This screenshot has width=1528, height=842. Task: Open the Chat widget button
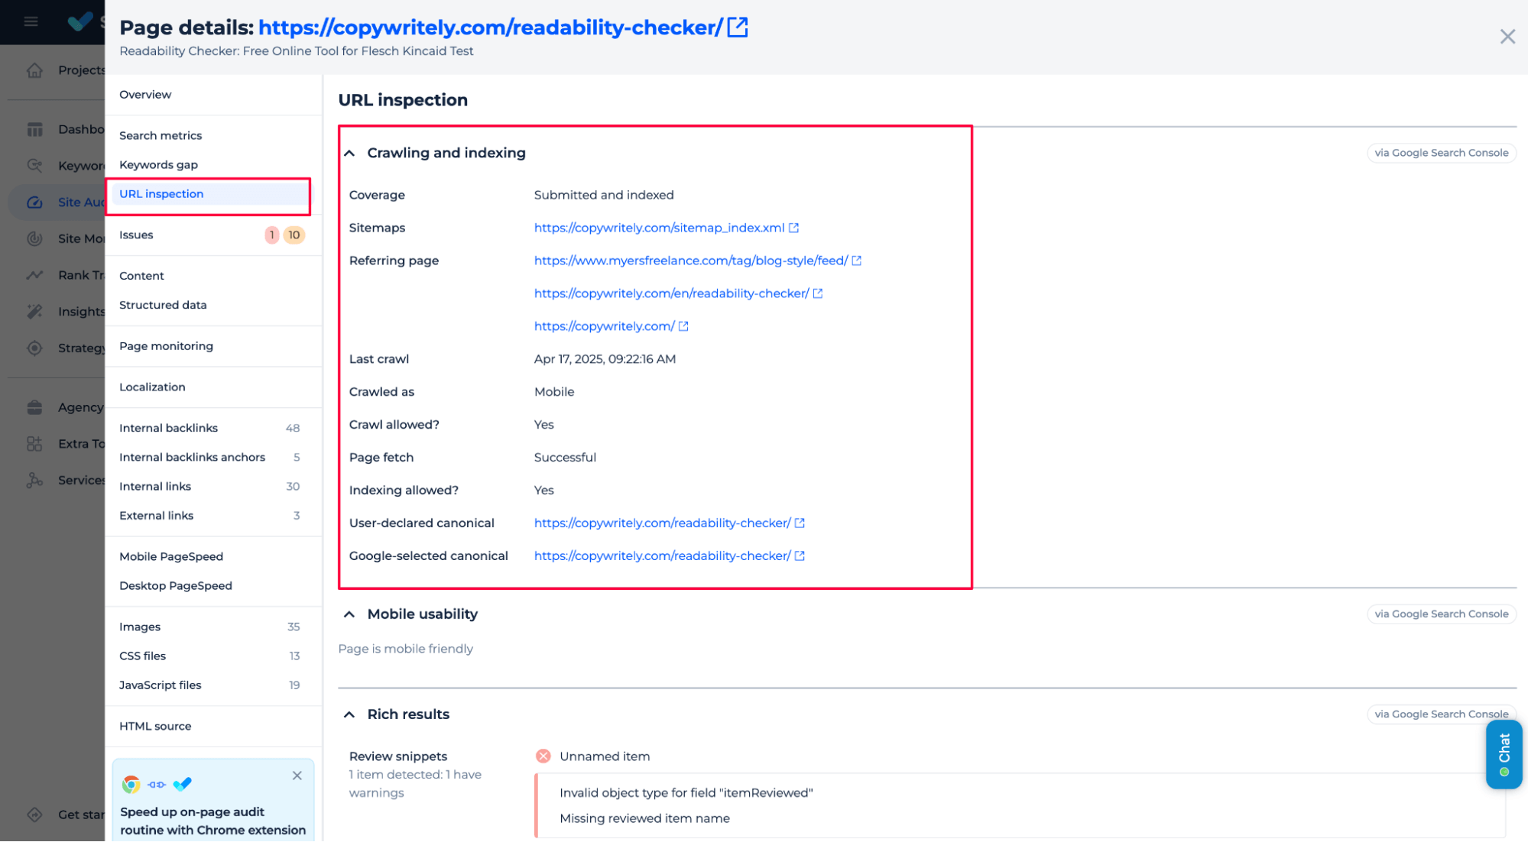(x=1504, y=754)
